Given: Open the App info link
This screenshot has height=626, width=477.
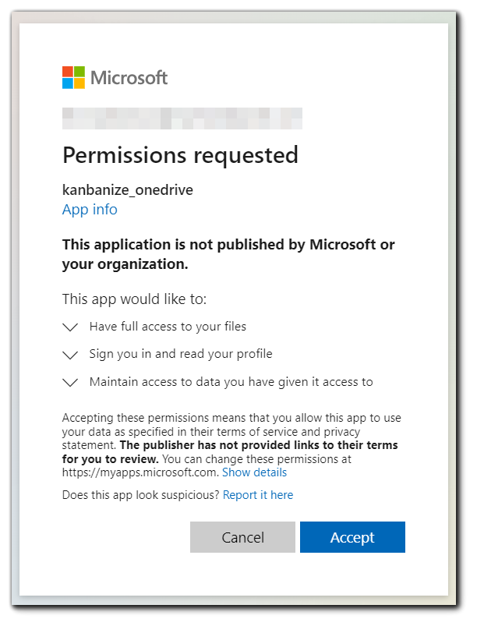Looking at the screenshot, I should click(x=90, y=209).
